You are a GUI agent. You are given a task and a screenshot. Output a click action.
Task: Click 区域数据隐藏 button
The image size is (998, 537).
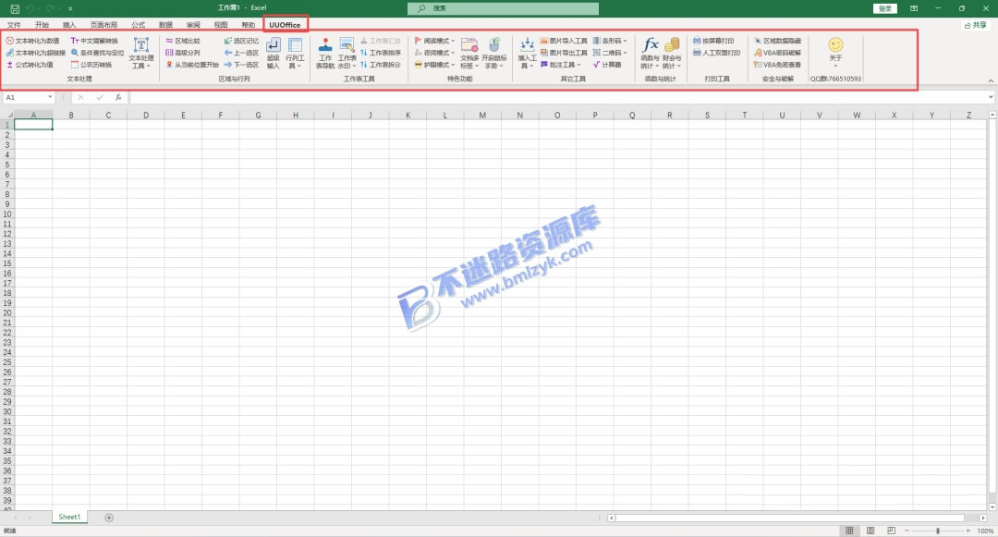pyautogui.click(x=778, y=41)
